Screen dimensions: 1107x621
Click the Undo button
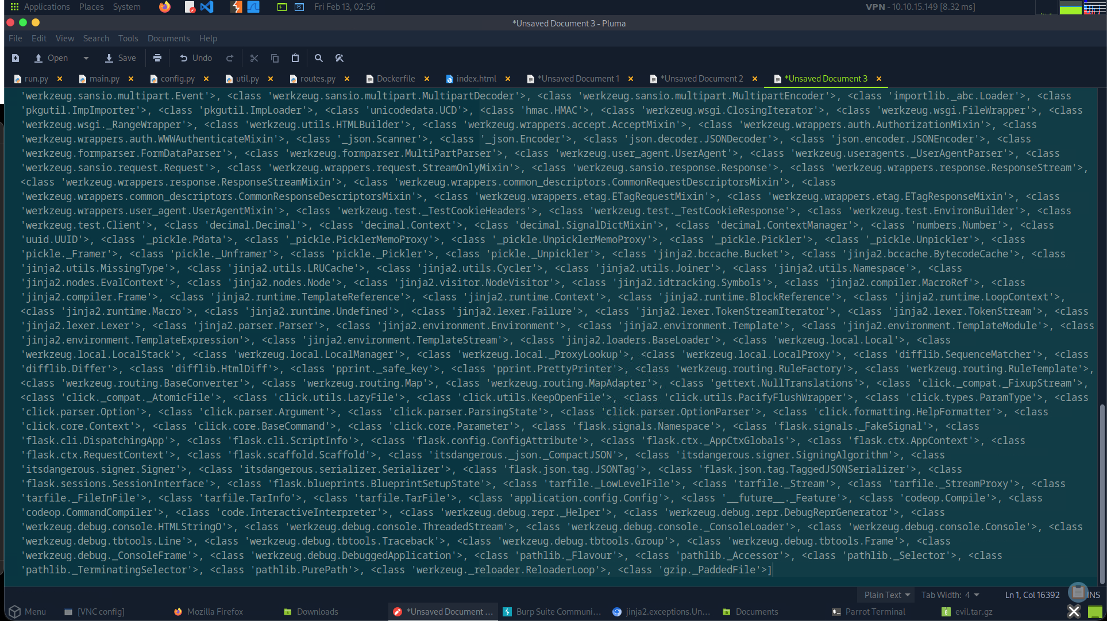click(x=196, y=58)
